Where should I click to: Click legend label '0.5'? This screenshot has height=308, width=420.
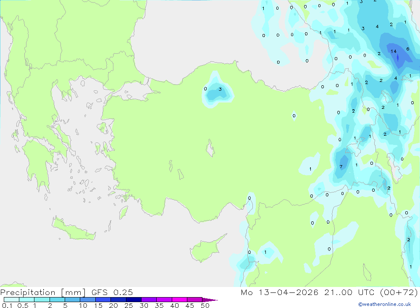(23, 305)
